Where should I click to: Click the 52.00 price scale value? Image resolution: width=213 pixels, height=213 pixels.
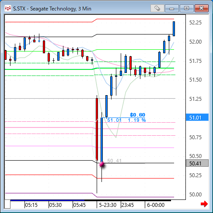pyautogui.click(x=196, y=42)
